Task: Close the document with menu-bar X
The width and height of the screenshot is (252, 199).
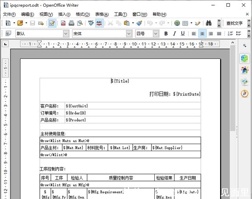Action: [247, 14]
